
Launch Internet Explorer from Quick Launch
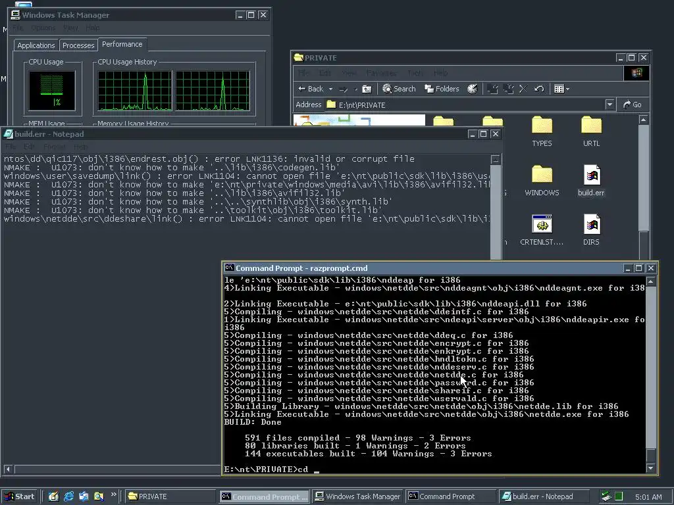(68, 496)
